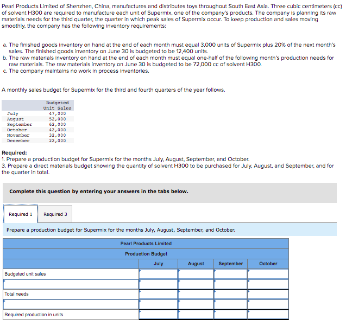Open blank row label dropdown below Budgeted unit sales

point(71,284)
